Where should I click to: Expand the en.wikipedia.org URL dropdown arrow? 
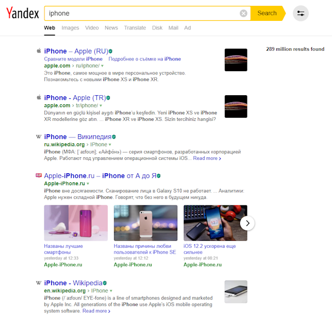[x=111, y=291]
